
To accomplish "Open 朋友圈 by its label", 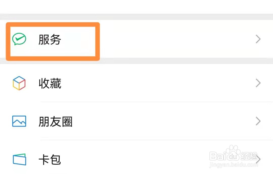I will click(55, 122).
